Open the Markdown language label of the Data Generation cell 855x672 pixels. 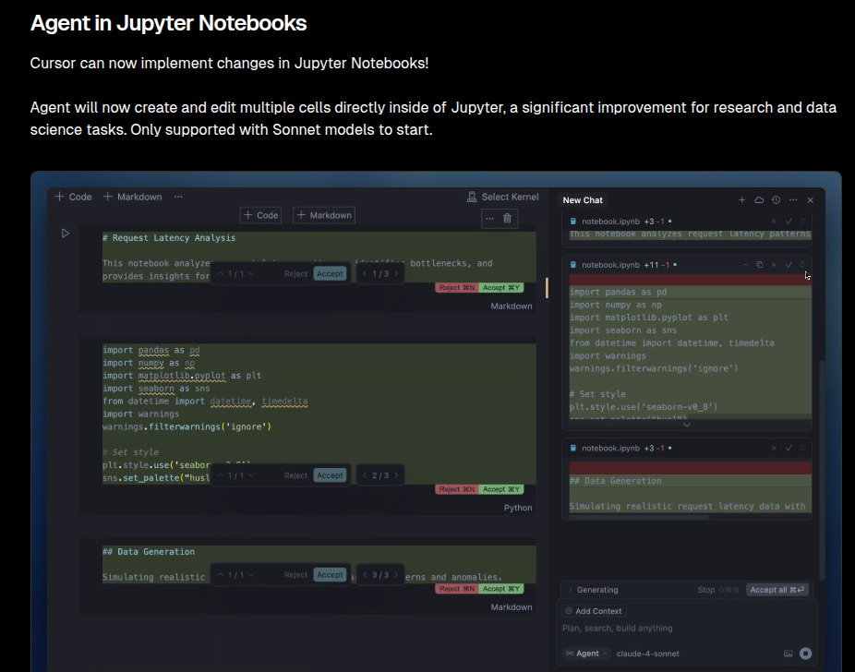point(511,607)
